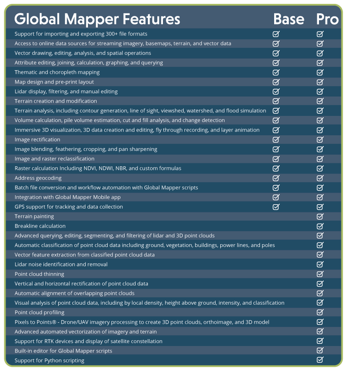
Task: Click text 'Image rectification'
Action: coord(38,140)
